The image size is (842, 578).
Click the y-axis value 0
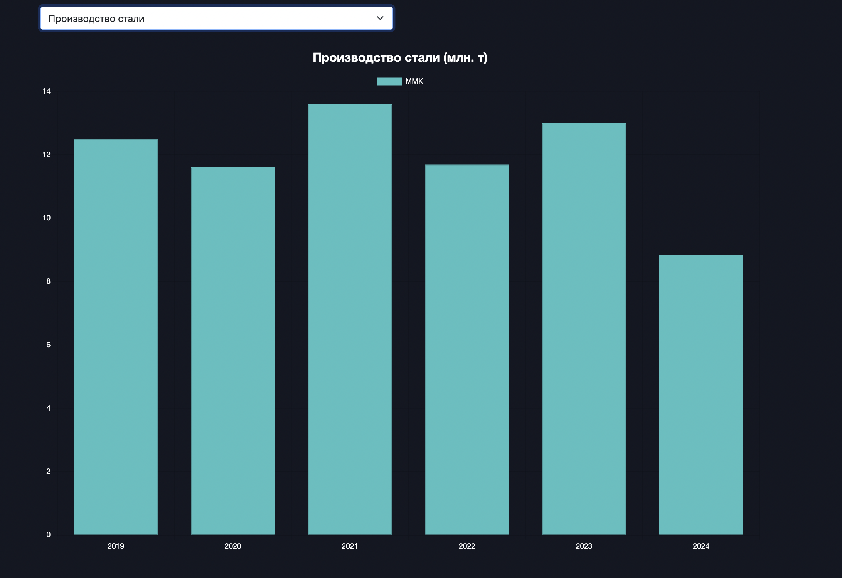coord(48,534)
